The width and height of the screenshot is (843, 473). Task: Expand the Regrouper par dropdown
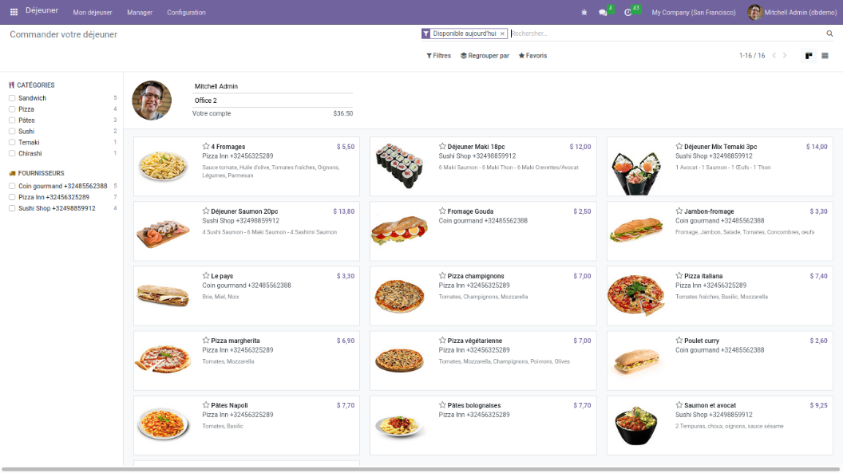pyautogui.click(x=485, y=56)
